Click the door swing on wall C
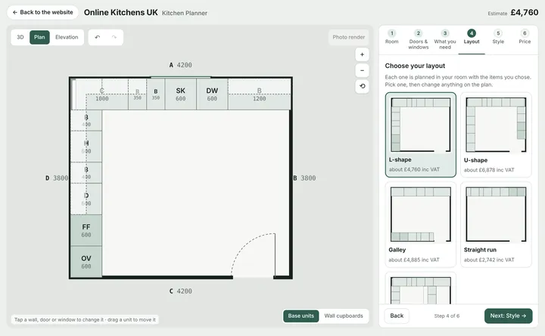The width and height of the screenshot is (545, 336). 254,255
